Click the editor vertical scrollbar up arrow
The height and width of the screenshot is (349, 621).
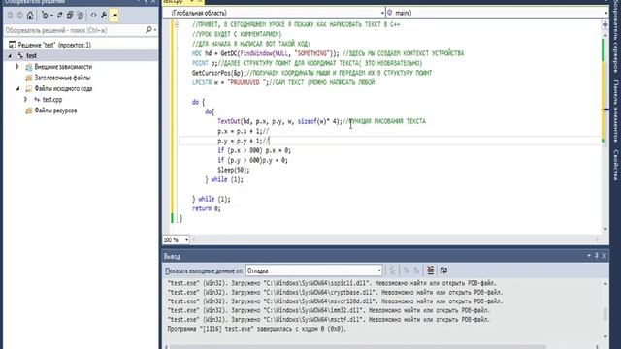[x=605, y=35]
